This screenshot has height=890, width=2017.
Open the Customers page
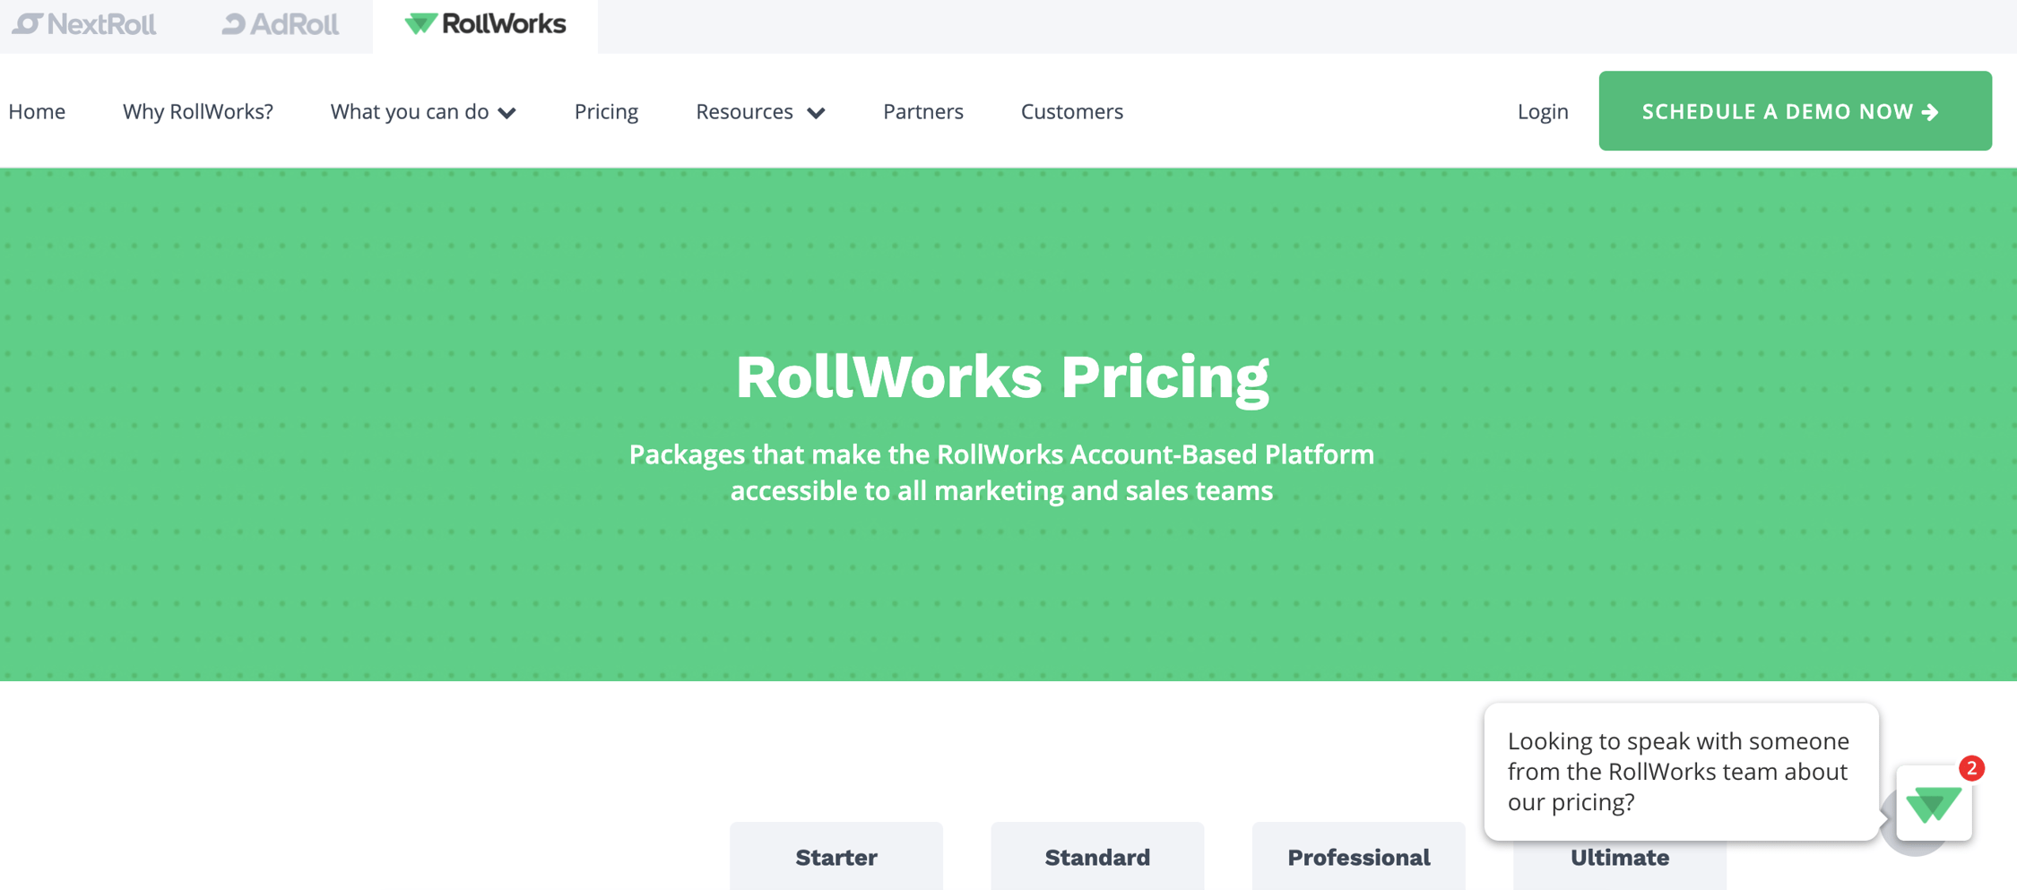pyautogui.click(x=1071, y=112)
